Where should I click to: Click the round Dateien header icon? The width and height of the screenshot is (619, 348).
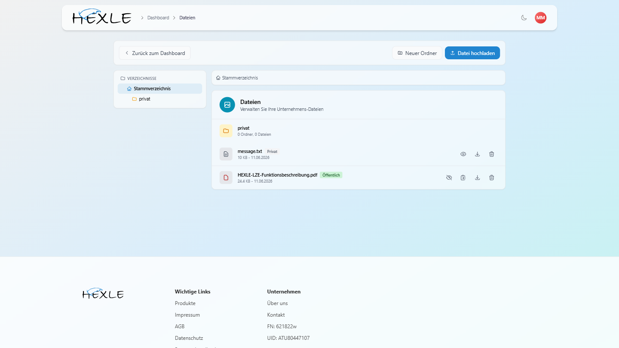point(227,105)
